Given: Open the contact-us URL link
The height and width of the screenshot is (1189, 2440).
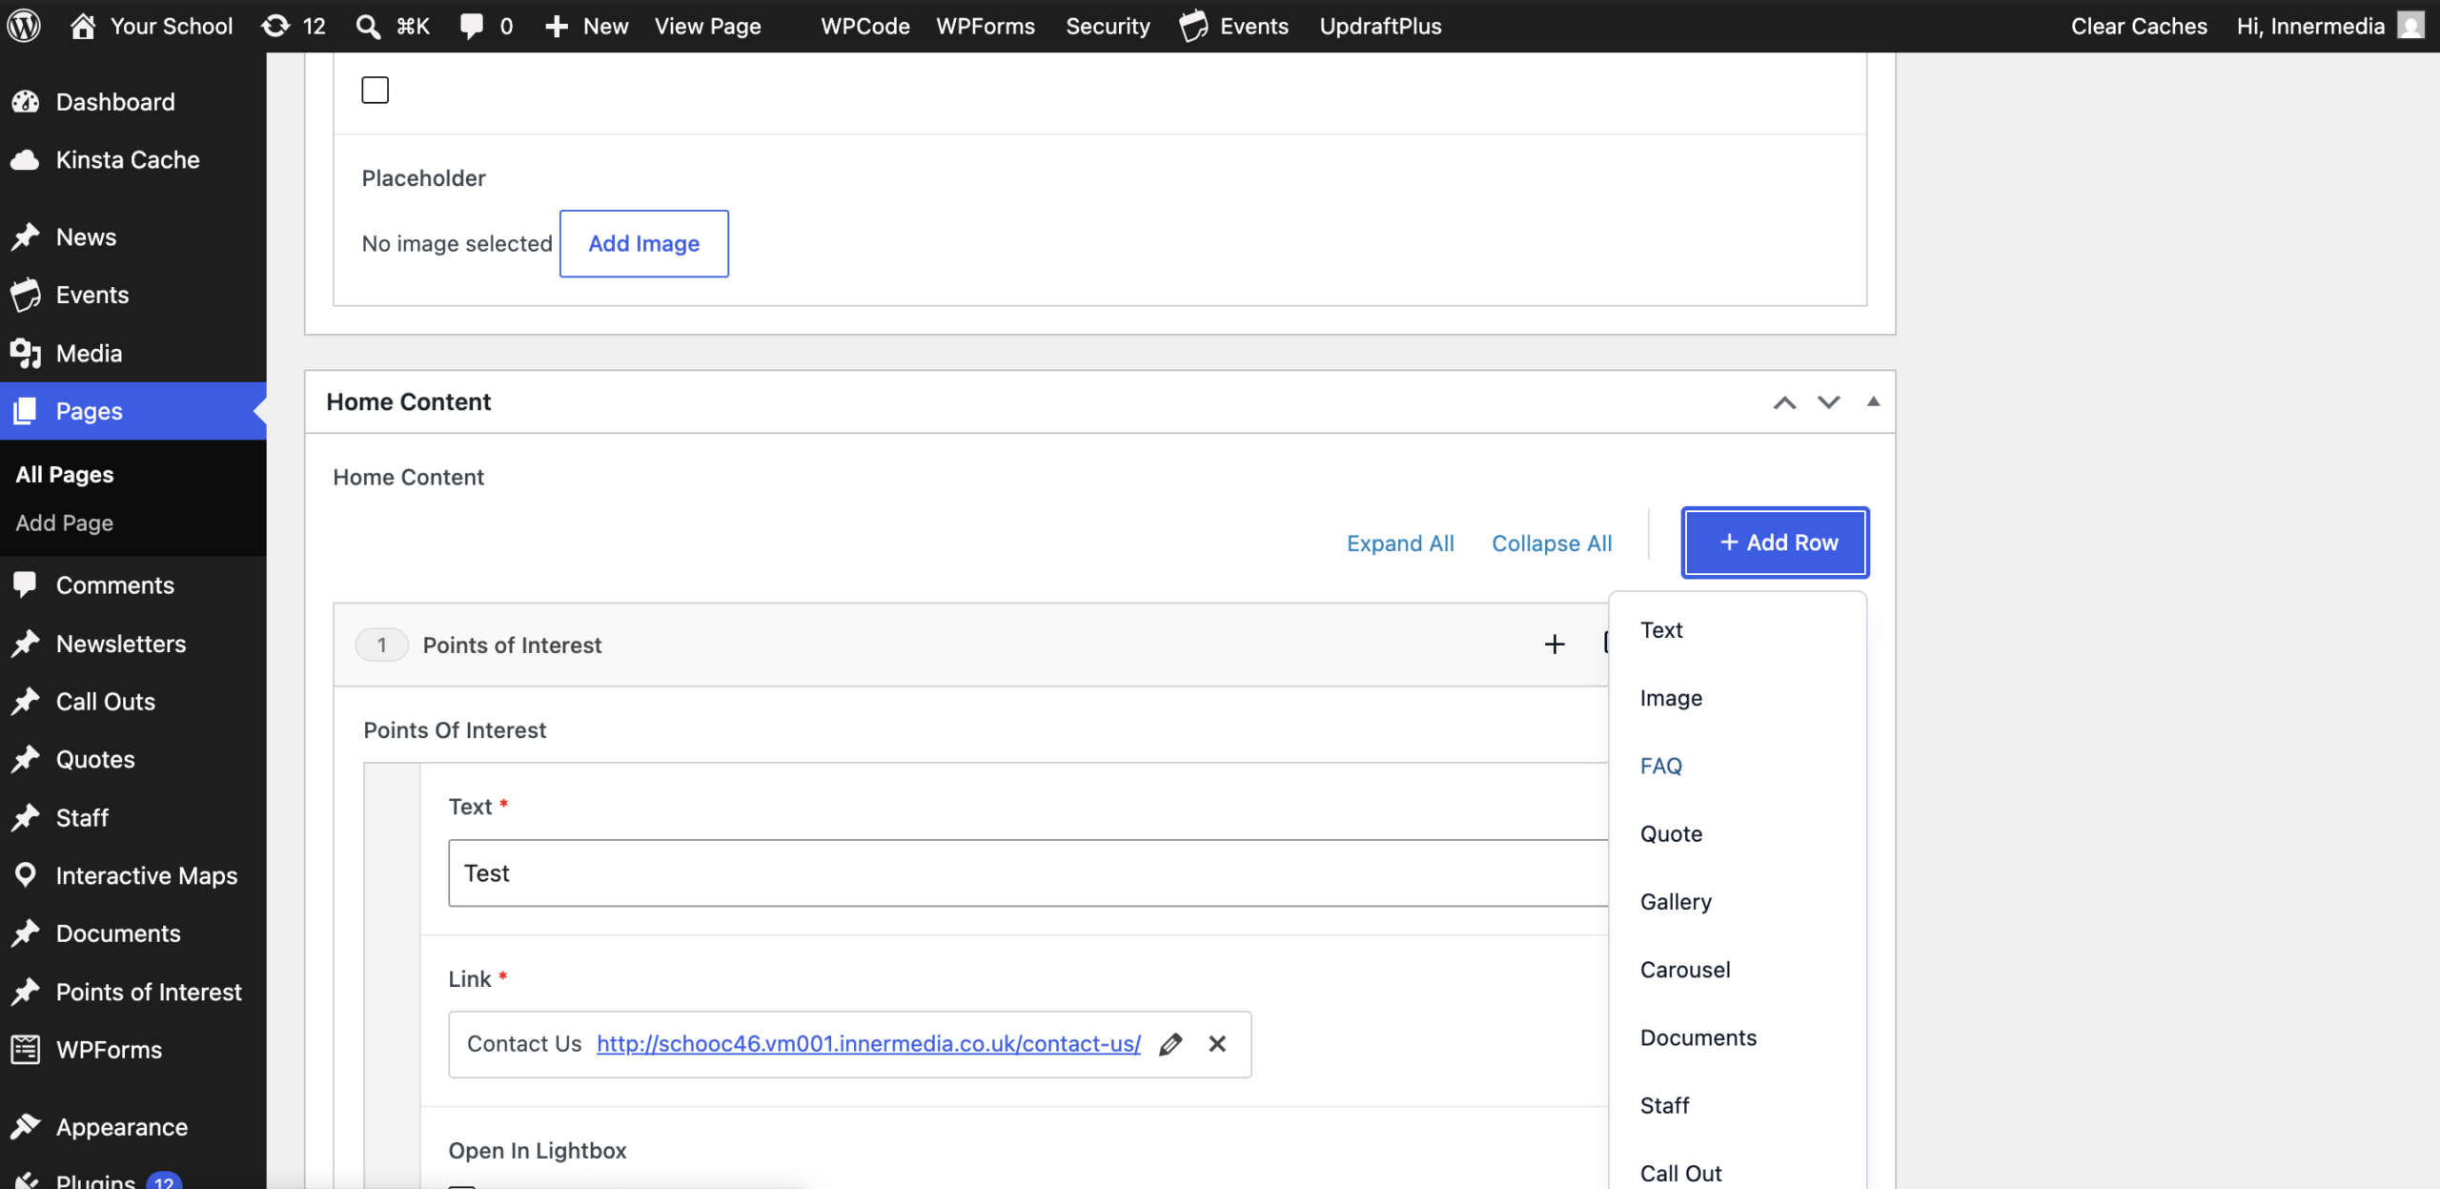Looking at the screenshot, I should (868, 1044).
